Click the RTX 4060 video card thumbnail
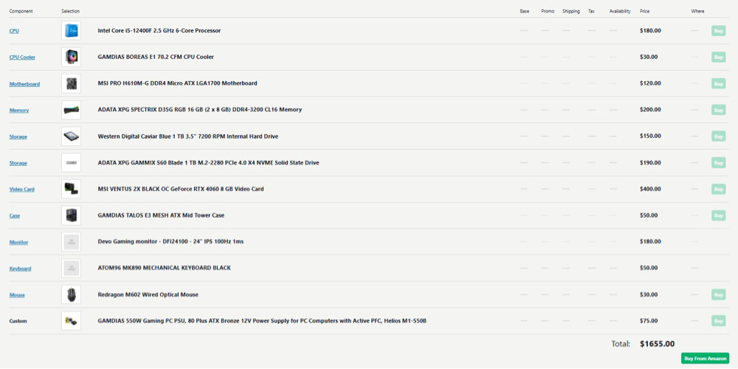 71,189
